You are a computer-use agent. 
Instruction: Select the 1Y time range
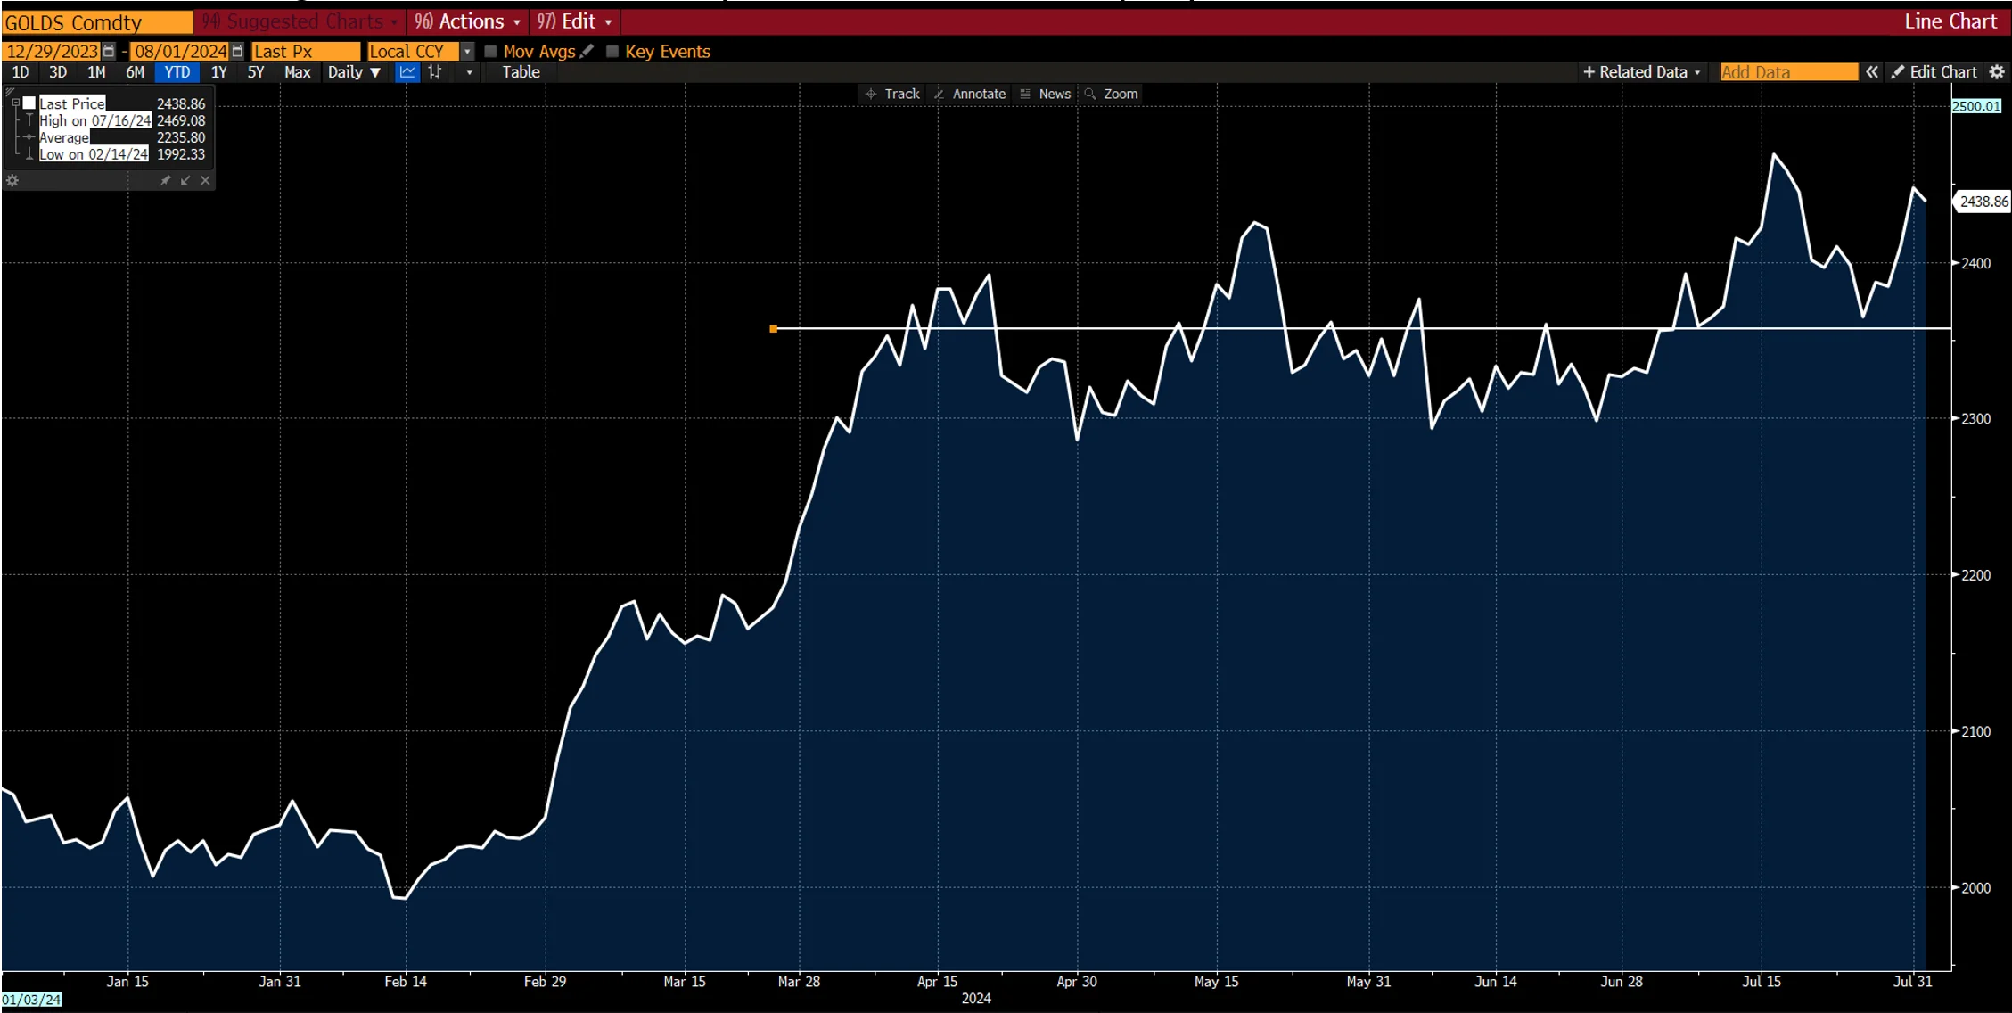pyautogui.click(x=218, y=72)
